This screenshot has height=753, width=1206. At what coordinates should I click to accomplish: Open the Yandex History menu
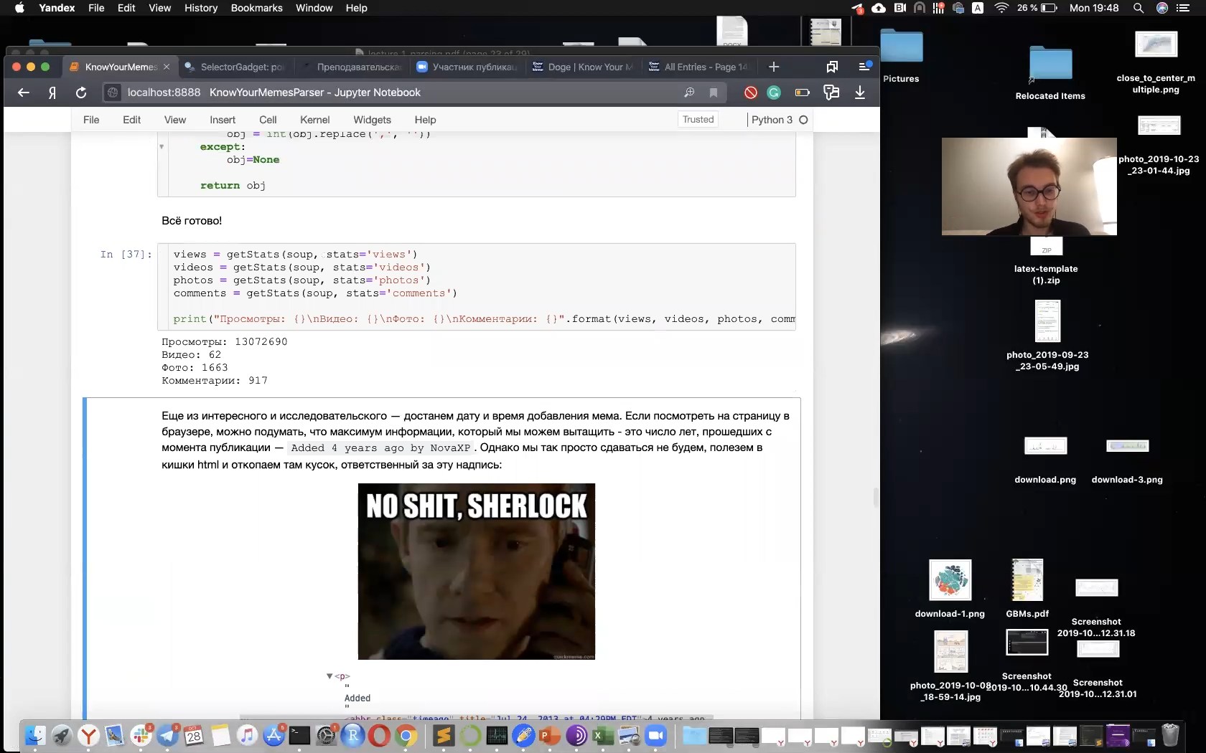pos(201,8)
